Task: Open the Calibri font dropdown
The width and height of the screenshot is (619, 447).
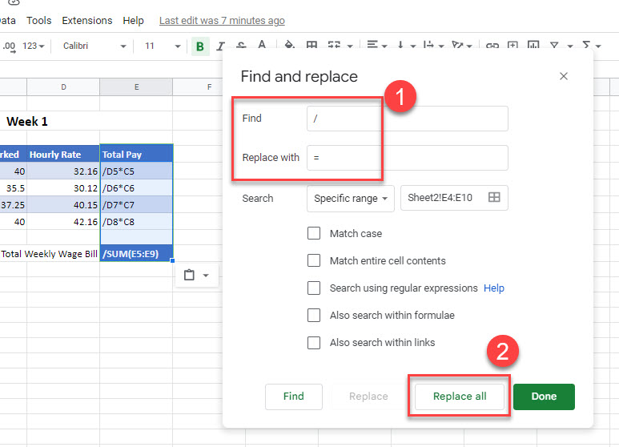Action: point(94,46)
